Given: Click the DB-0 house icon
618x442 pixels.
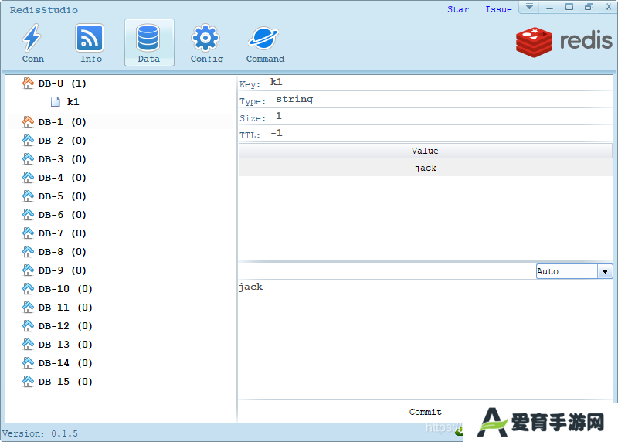Looking at the screenshot, I should point(28,83).
